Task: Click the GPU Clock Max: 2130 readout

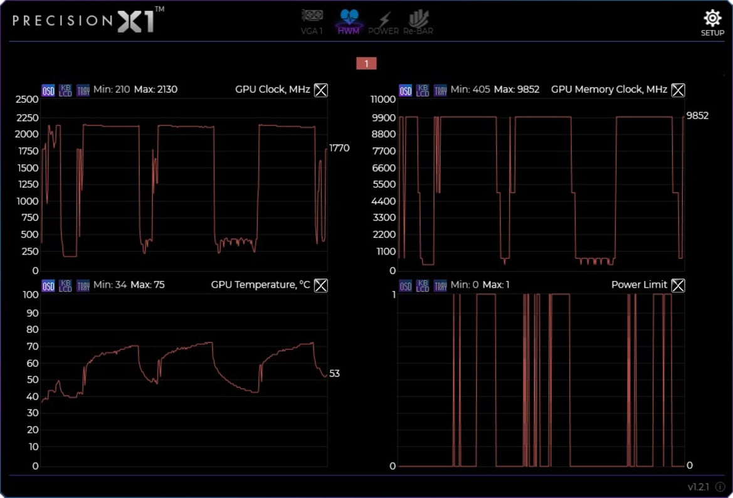Action: (x=156, y=89)
